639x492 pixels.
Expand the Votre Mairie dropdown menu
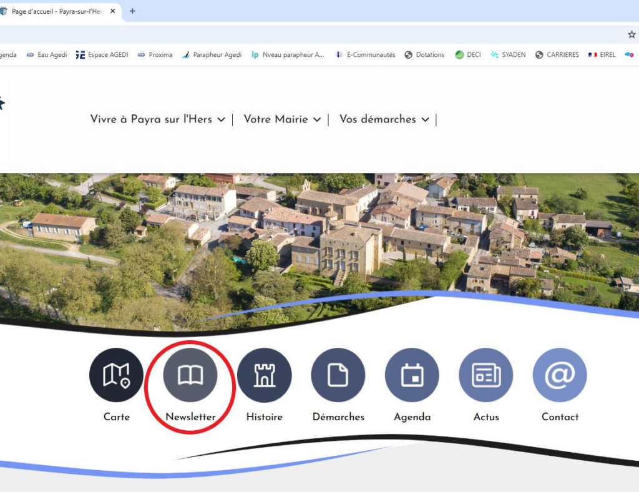pos(282,119)
